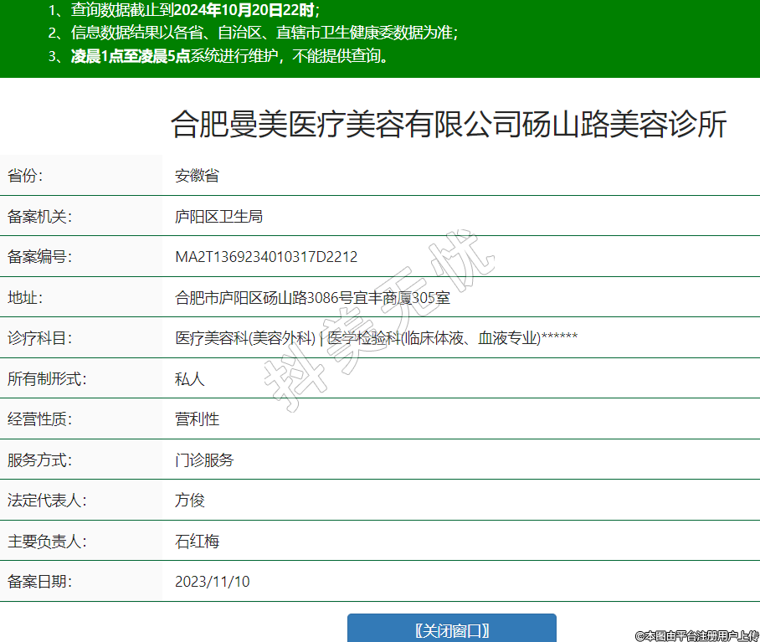Click the clinic name heading 合肥曼美医疗美容有限公司
This screenshot has width=760, height=642.
pos(449,125)
